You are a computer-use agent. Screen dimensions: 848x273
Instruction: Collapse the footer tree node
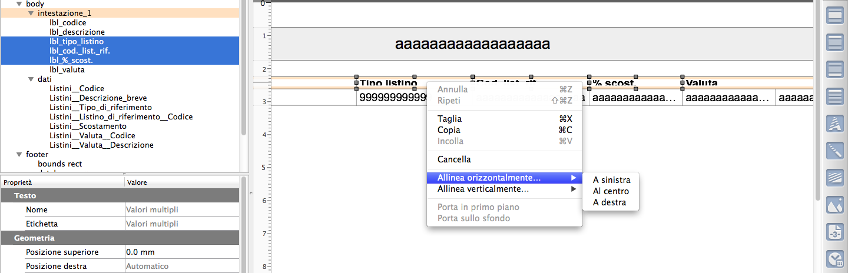pos(19,154)
